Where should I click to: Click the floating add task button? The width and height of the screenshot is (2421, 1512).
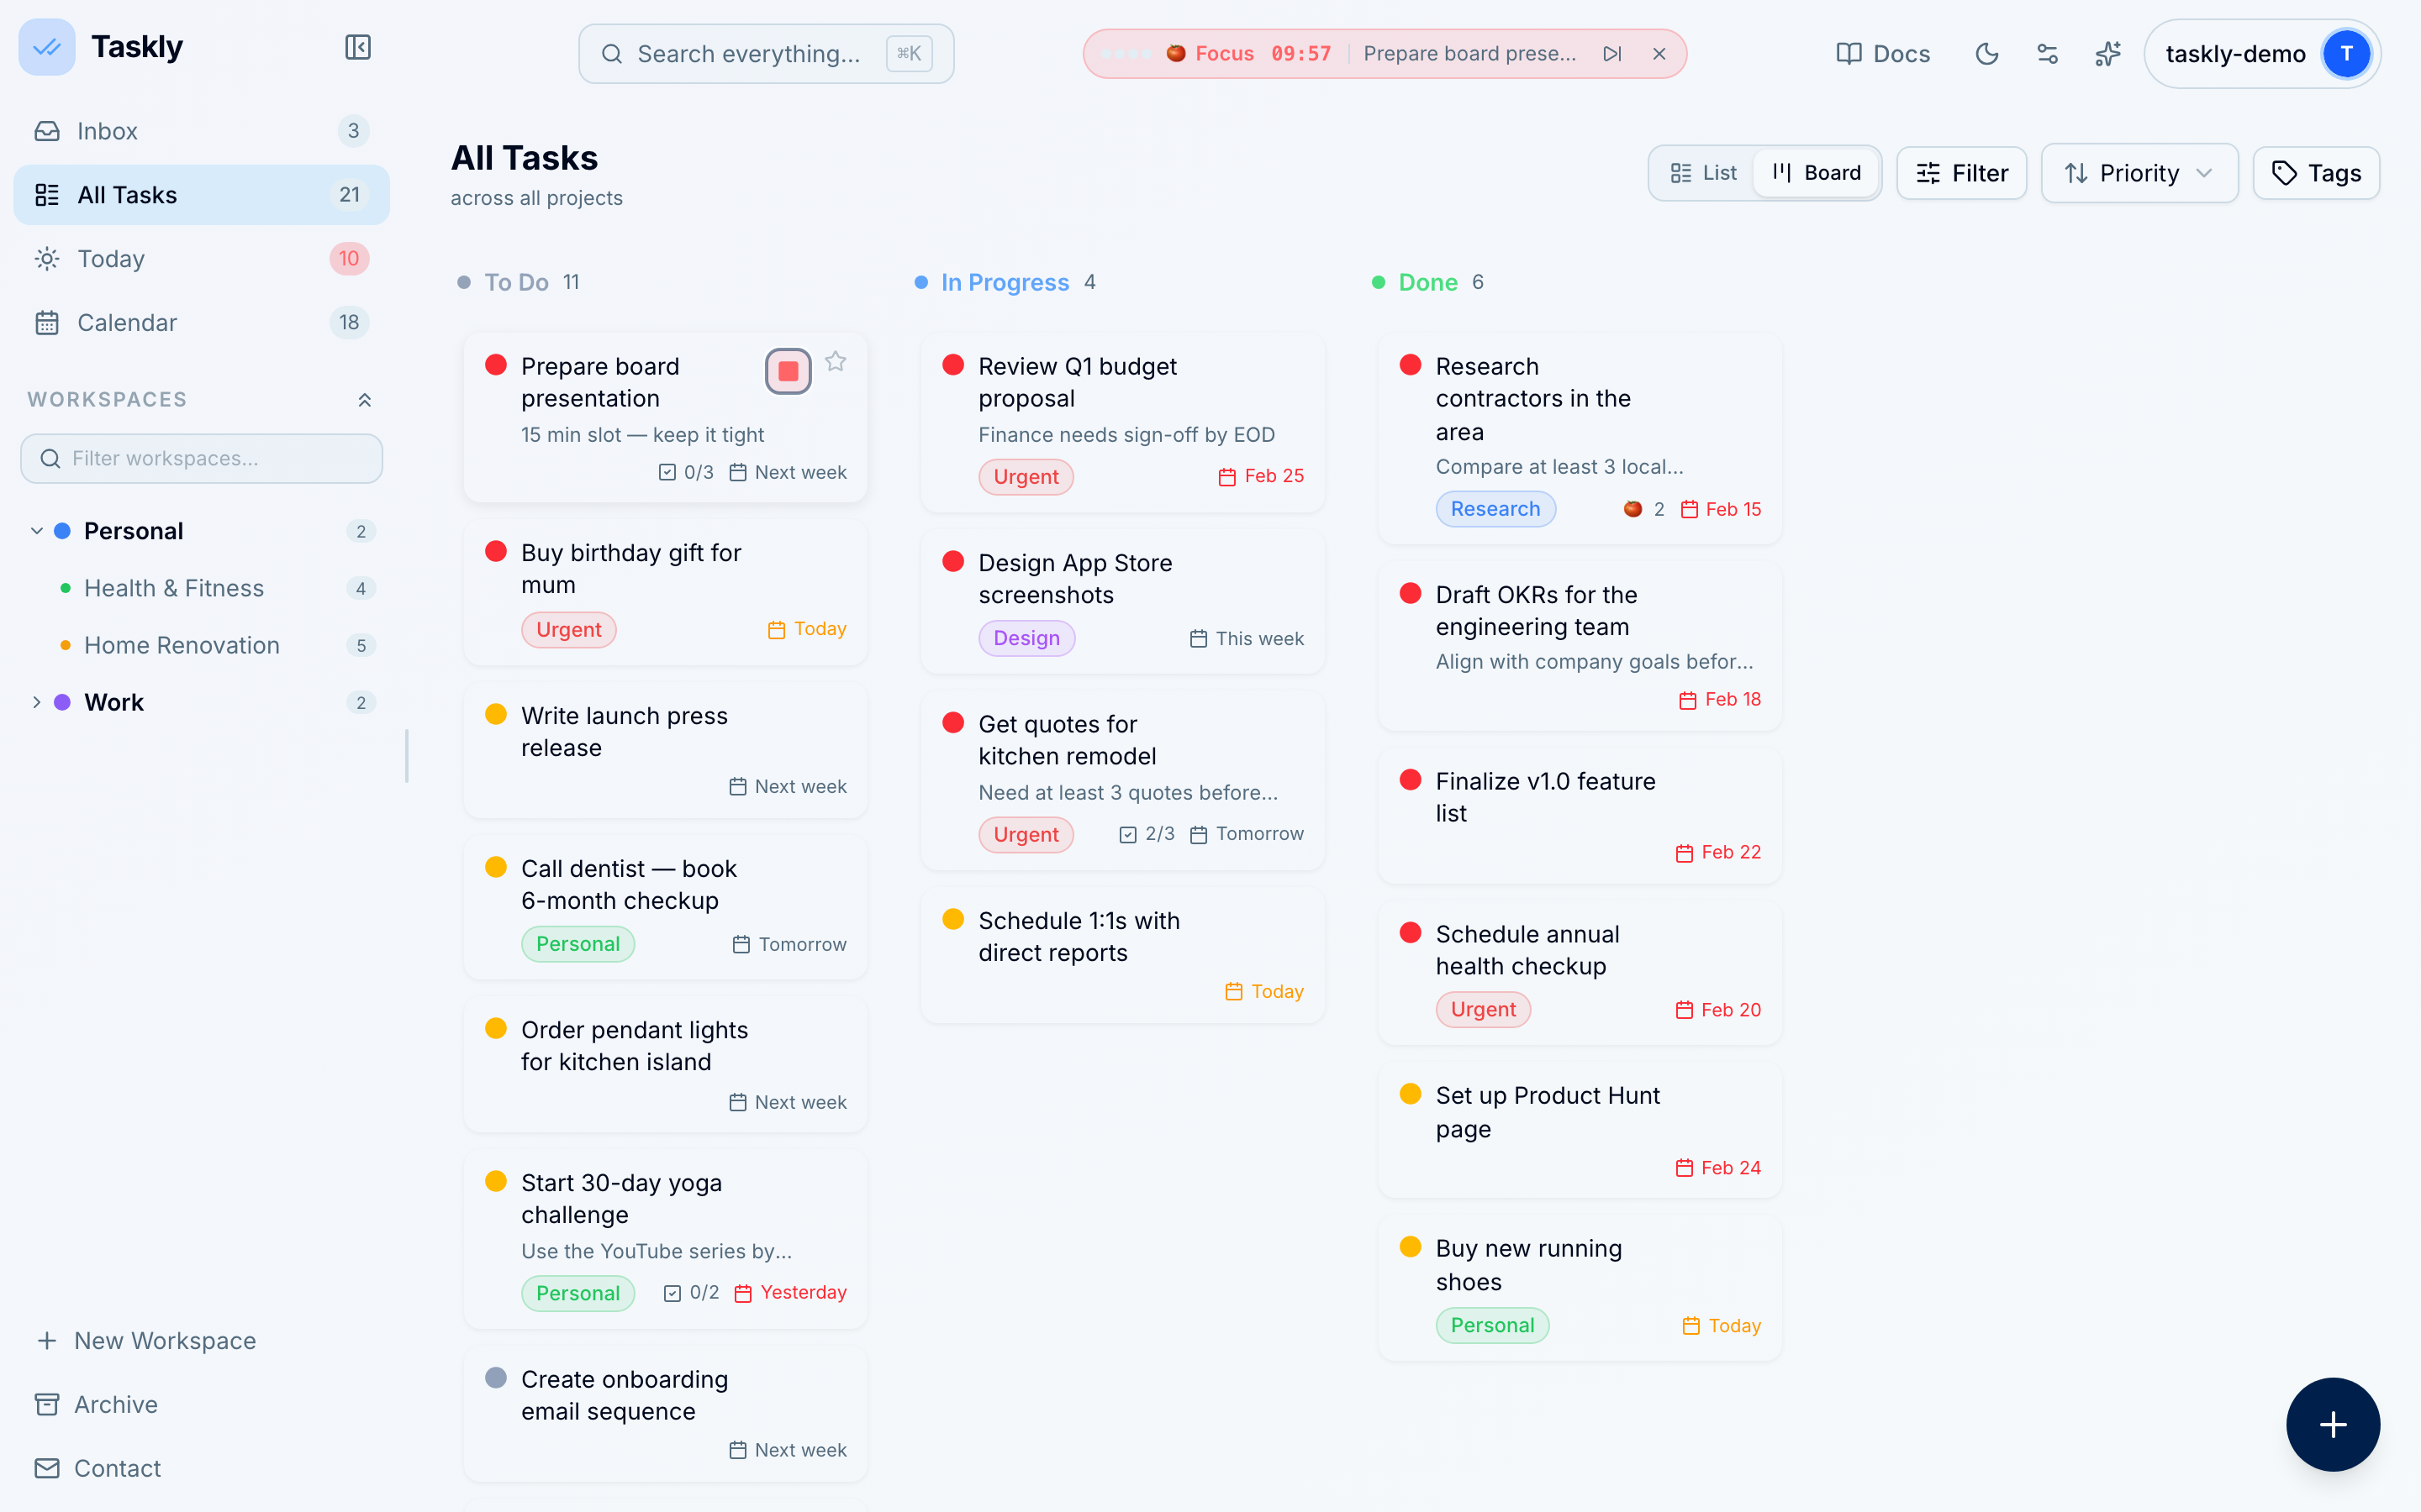click(2332, 1424)
